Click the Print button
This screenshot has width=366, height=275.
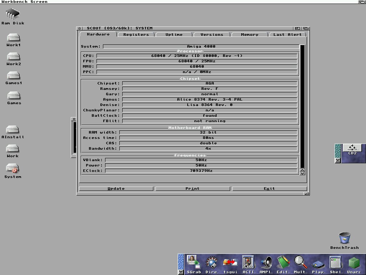(193, 189)
